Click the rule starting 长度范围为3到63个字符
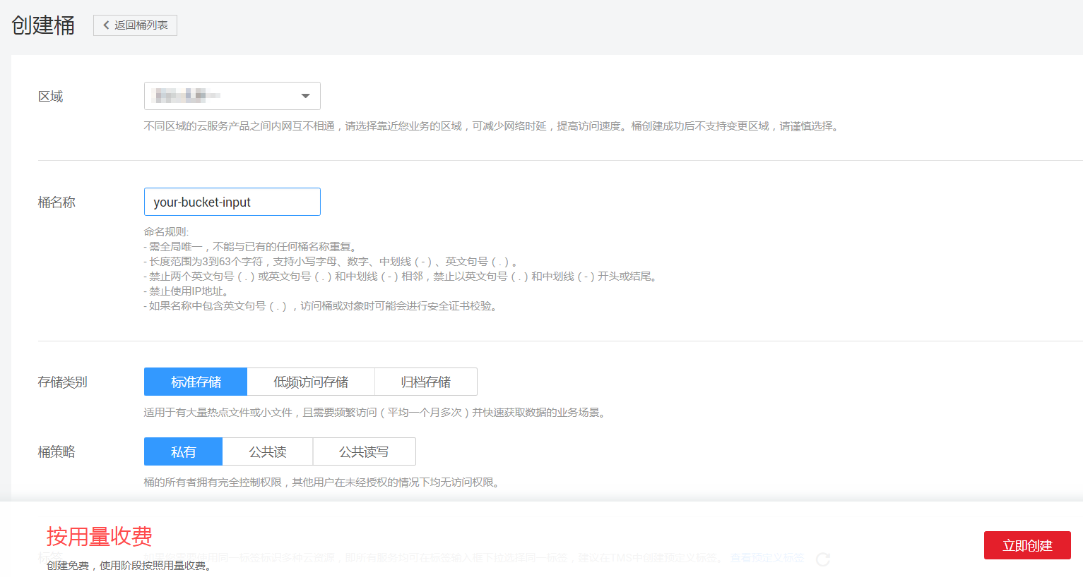 (x=331, y=261)
